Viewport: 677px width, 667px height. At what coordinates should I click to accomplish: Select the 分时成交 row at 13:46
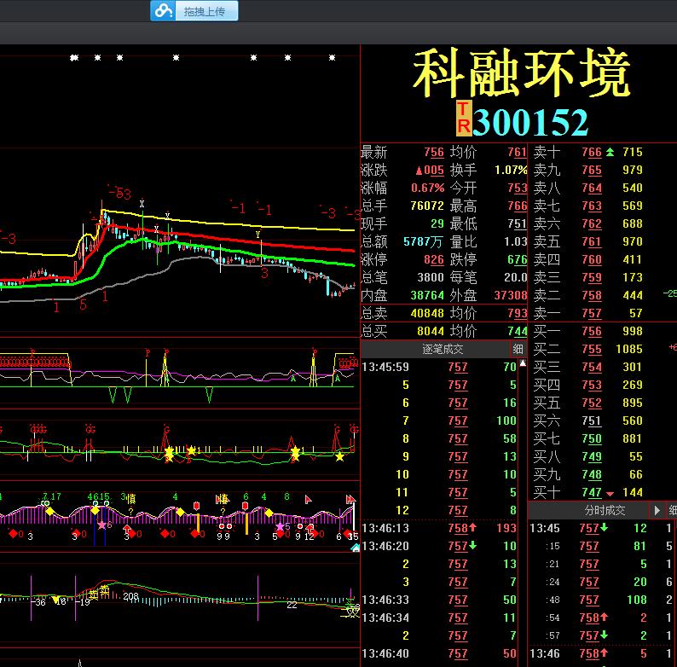pyautogui.click(x=601, y=653)
